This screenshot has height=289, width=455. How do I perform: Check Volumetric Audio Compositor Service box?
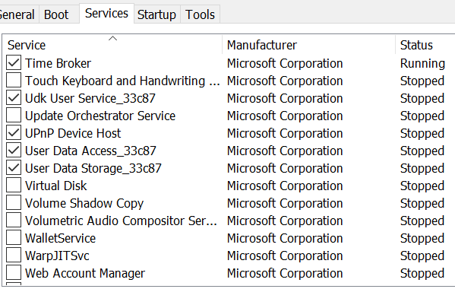(14, 220)
